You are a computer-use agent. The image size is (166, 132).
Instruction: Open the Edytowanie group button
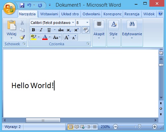click(132, 33)
